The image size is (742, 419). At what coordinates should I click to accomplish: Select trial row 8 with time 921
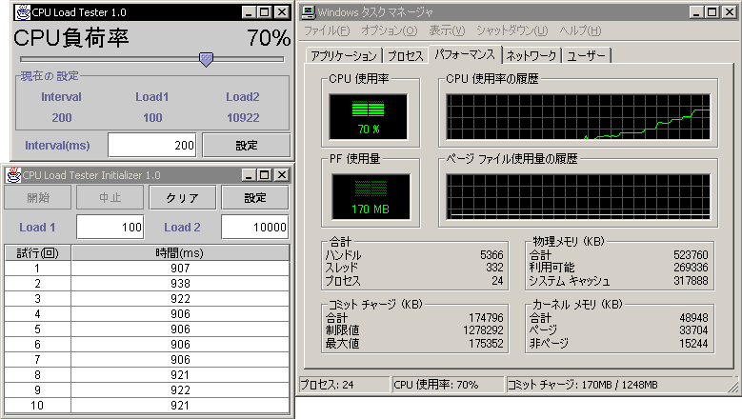[148, 374]
